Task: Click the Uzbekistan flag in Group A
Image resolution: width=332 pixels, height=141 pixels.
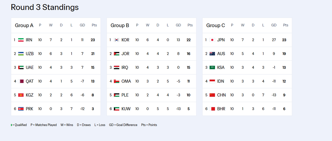Action: coord(21,54)
